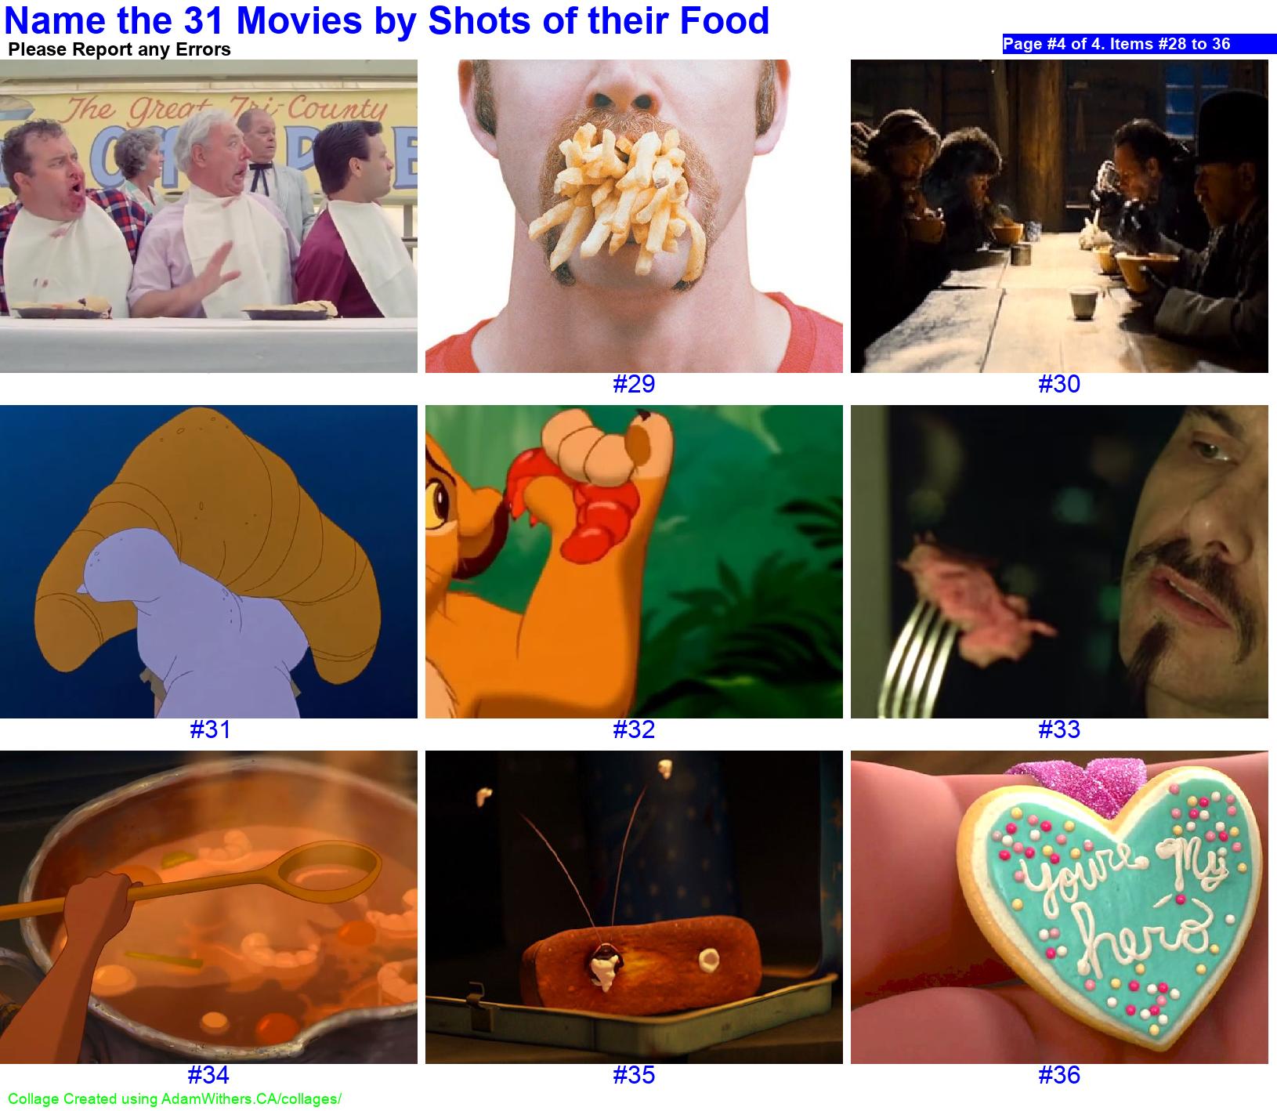This screenshot has height=1111, width=1277.
Task: Click the 'You're My Hero' cookie image
Action: pos(1059,907)
